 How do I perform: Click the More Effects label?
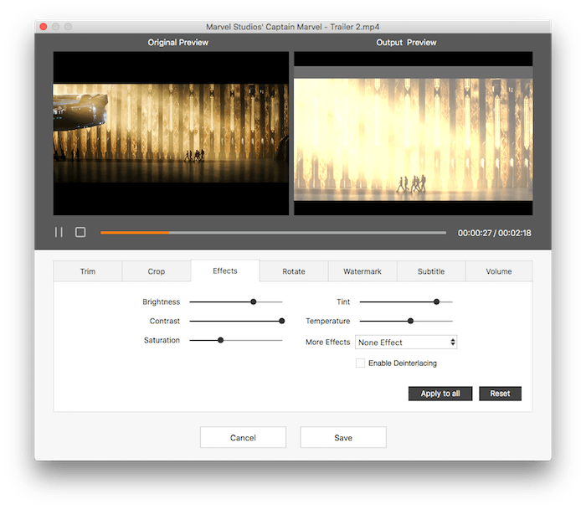(328, 343)
